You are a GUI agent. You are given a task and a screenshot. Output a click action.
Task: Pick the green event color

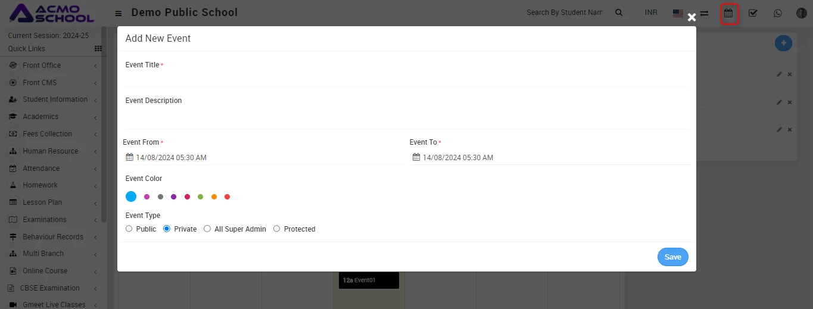201,196
